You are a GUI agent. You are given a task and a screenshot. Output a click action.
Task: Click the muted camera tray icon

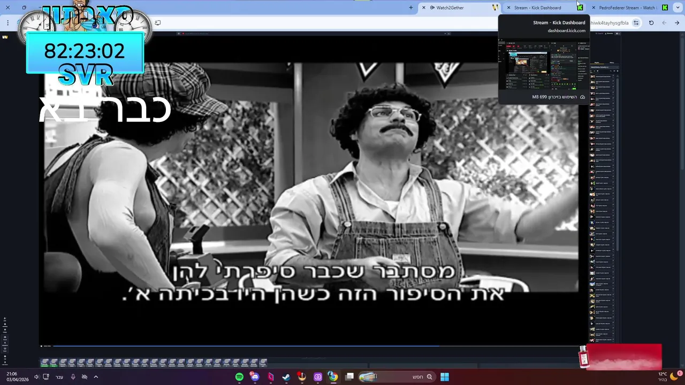pyautogui.click(x=85, y=377)
